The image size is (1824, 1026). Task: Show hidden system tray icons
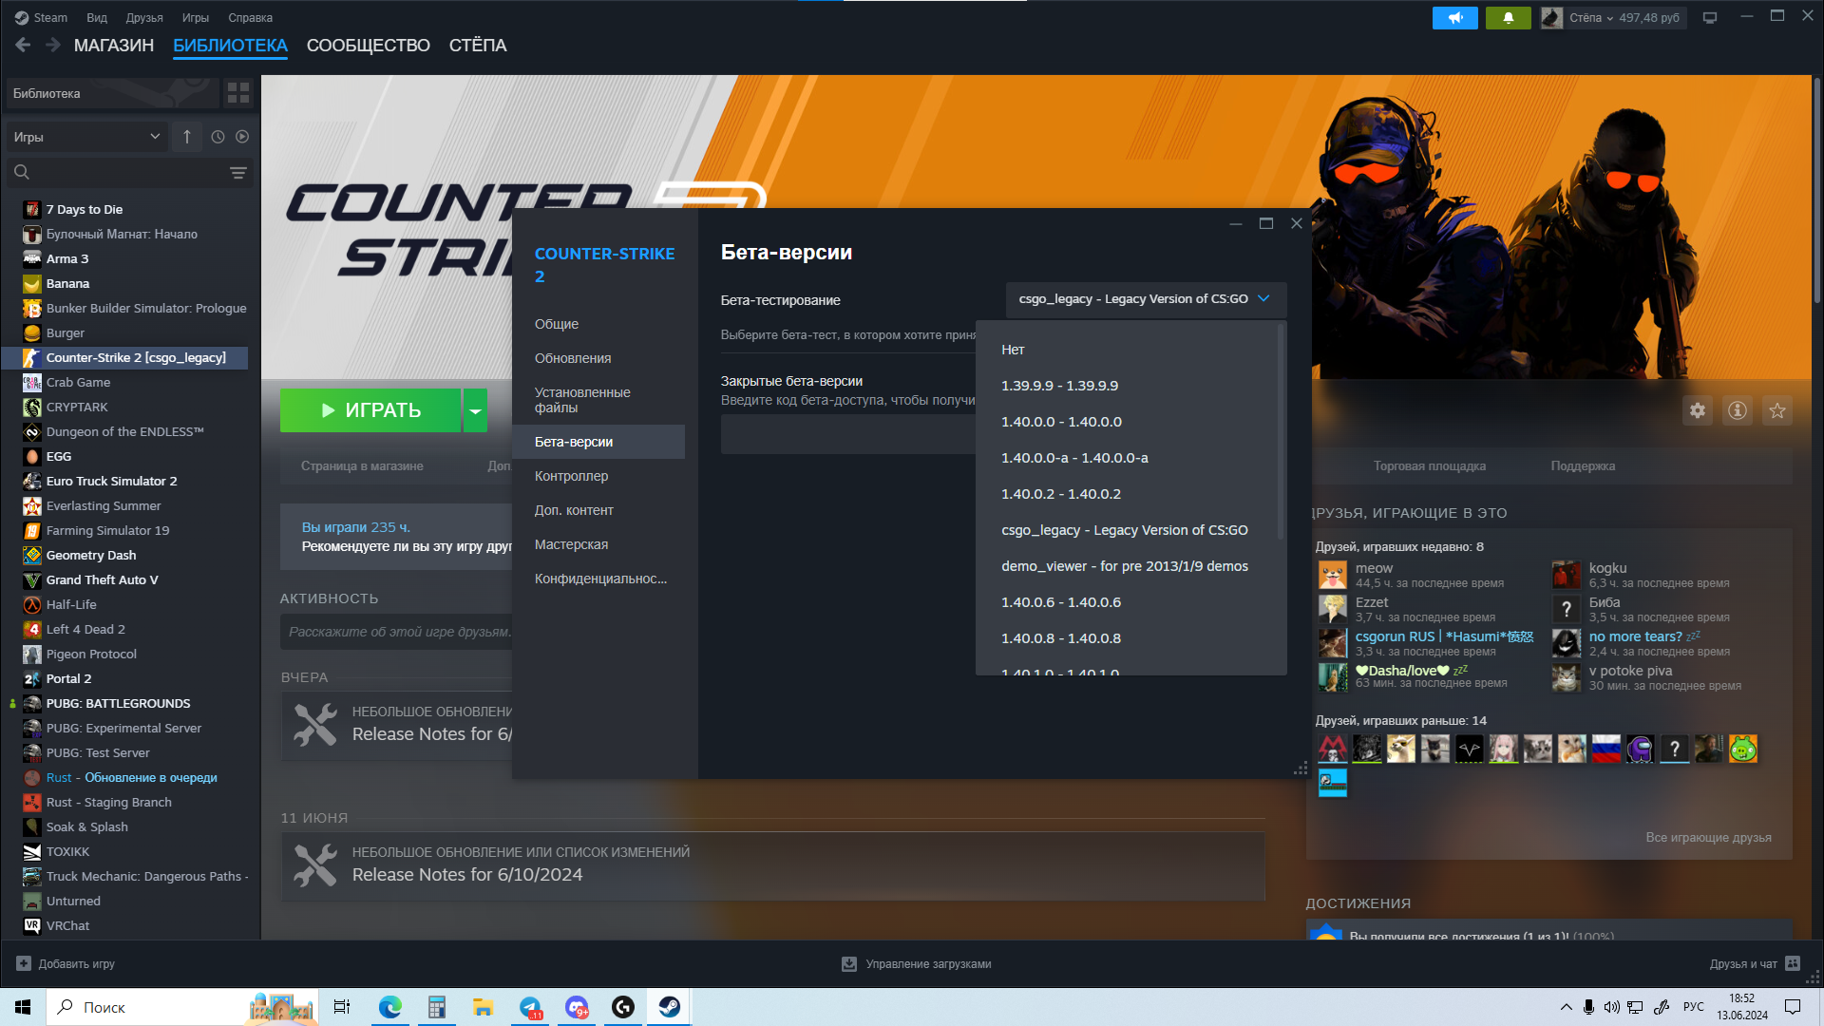point(1566,1007)
